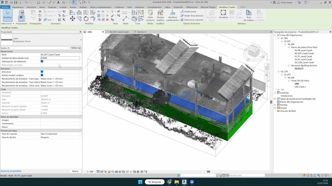Select the Trim/Extend to corner tool
Screen dimensions: 332x186
pyautogui.click(x=93, y=19)
